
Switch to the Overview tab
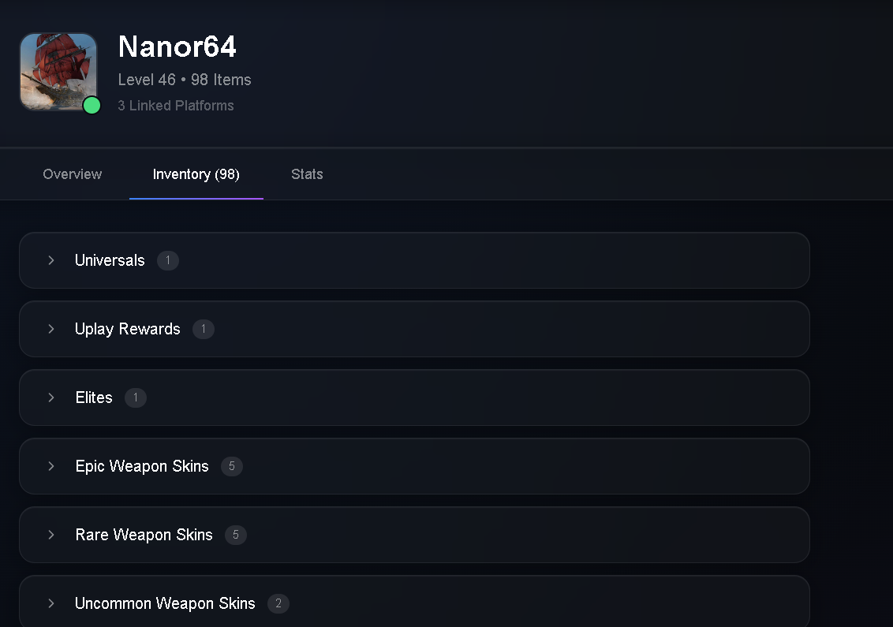click(73, 174)
